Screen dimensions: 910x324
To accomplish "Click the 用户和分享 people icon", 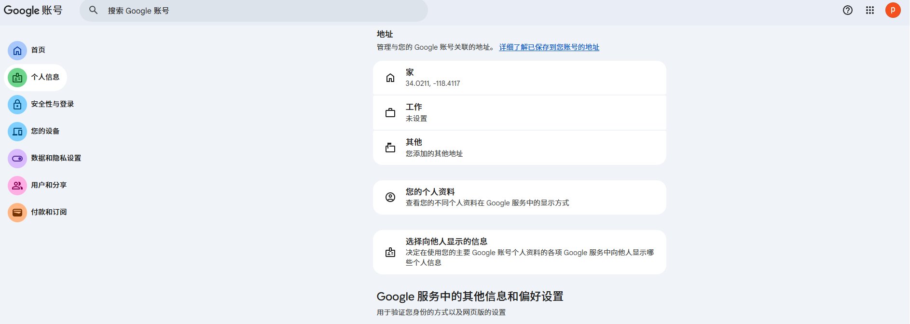I will pos(17,185).
